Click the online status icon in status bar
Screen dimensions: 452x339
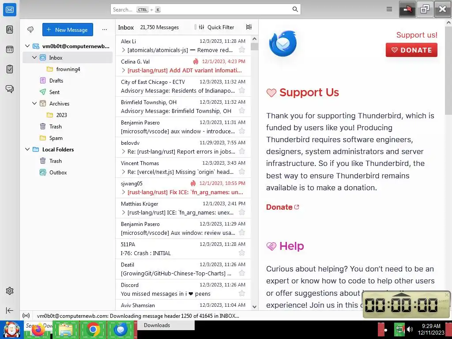(26, 316)
